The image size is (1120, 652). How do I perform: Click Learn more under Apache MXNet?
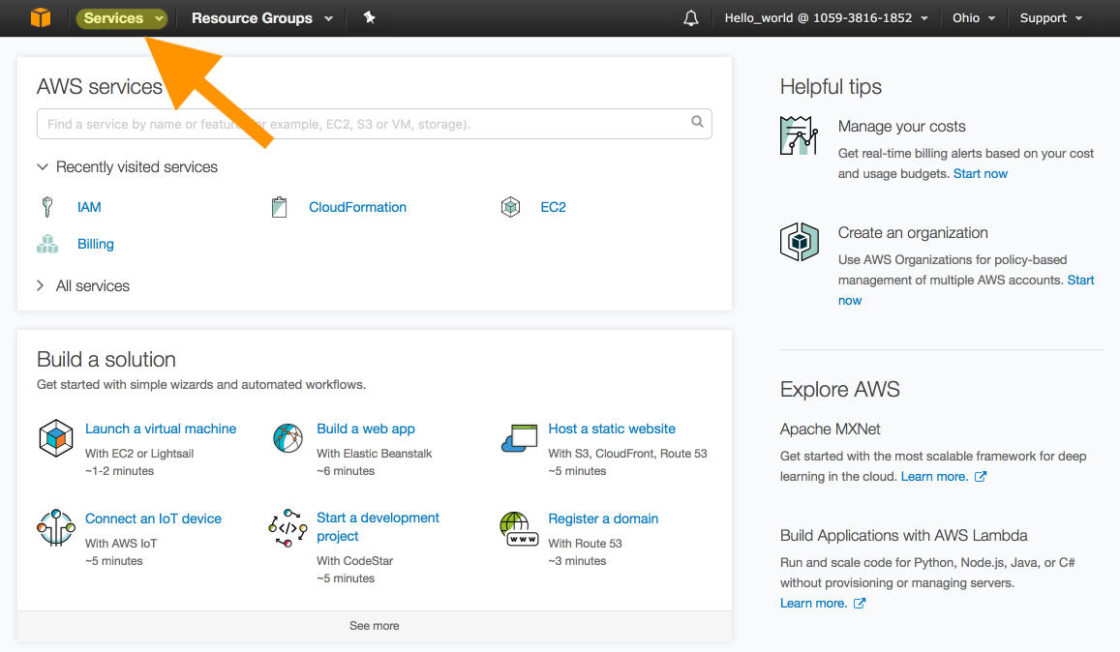pos(934,476)
